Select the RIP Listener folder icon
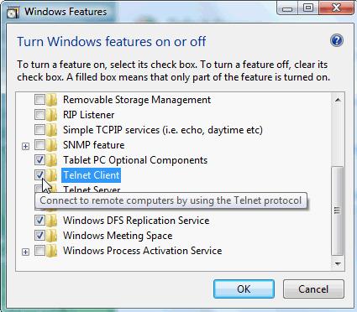Screen dimensions: 357x312 coord(51,115)
